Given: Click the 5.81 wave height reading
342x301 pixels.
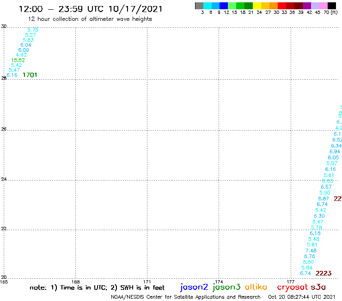Looking at the screenshot, I should click(312, 245).
